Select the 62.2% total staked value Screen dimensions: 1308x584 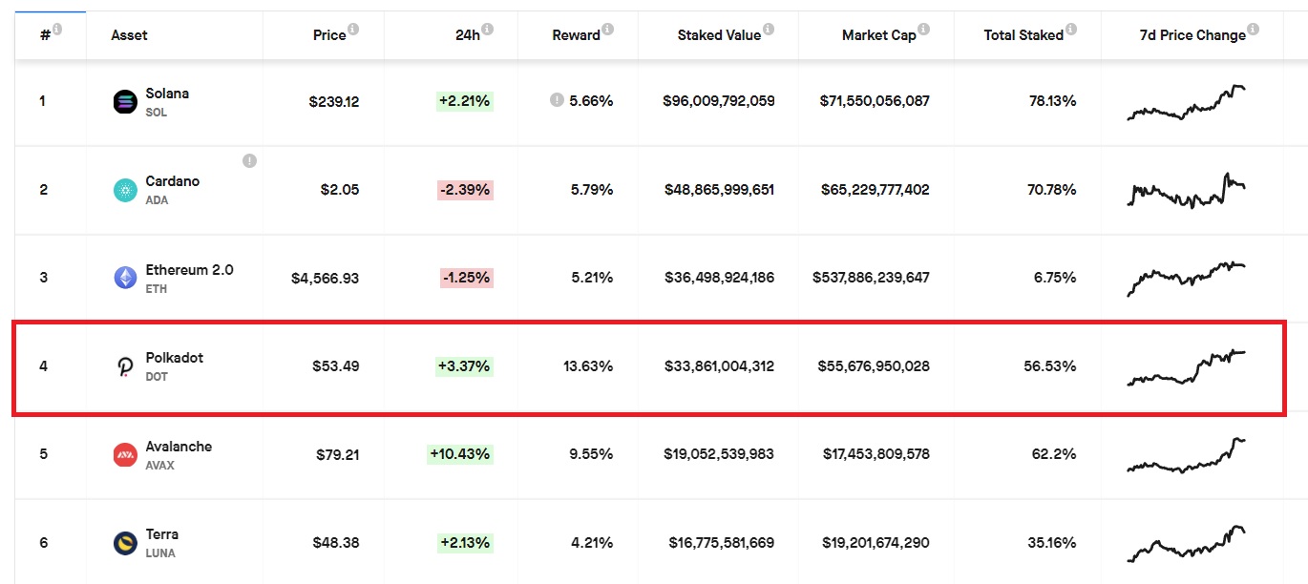(x=1054, y=455)
